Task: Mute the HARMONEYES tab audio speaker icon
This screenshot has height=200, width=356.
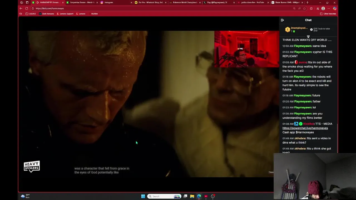Action: click(x=37, y=2)
